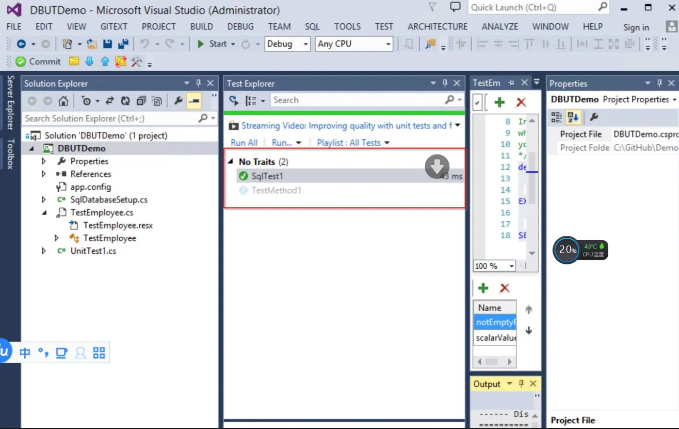Click Run All in Test Explorer
This screenshot has width=679, height=429.
244,143
